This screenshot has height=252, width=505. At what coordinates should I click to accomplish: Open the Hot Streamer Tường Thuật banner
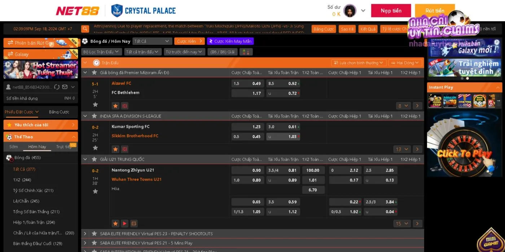coord(40,69)
